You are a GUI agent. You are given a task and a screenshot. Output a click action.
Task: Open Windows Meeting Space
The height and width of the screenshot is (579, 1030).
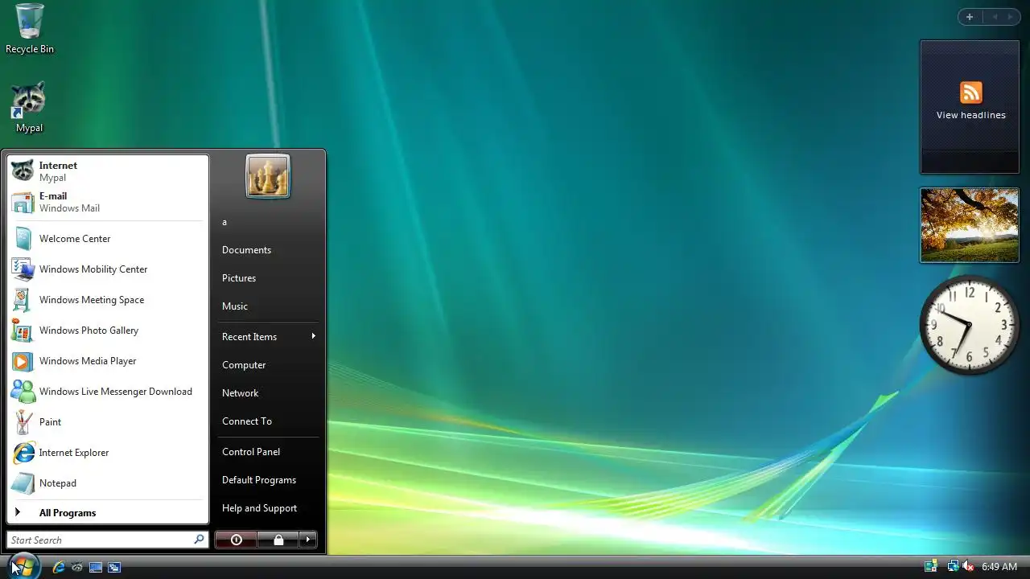(x=108, y=300)
